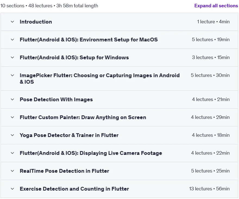
Task: Click the 4 lectures • 22min label
Action: (210, 153)
